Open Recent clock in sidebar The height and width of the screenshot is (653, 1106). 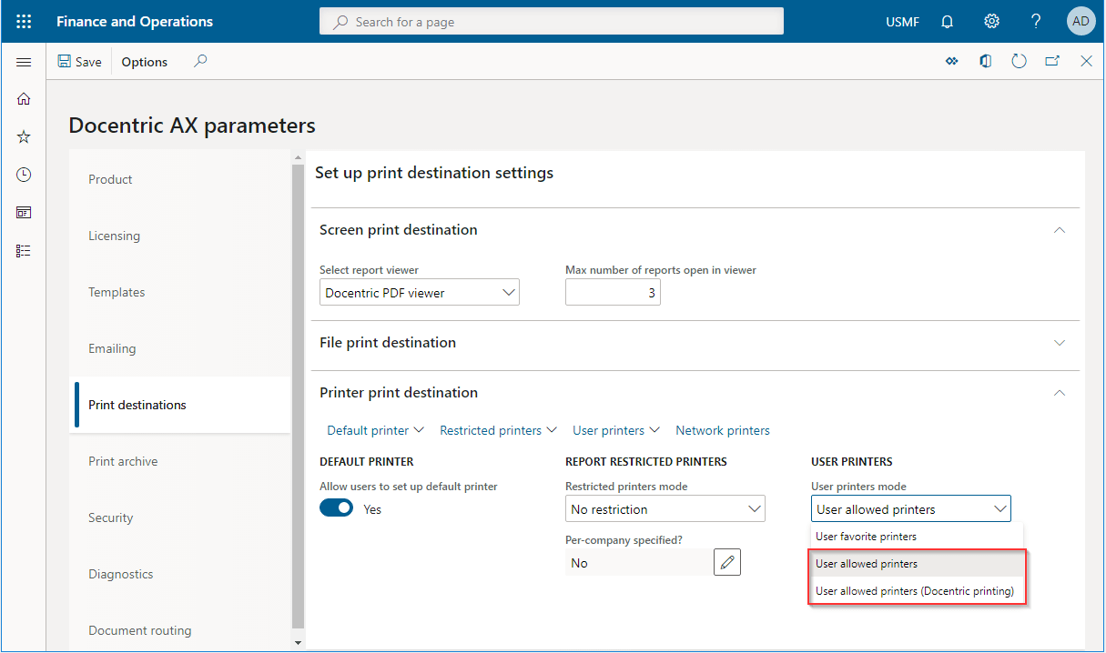pyautogui.click(x=24, y=175)
